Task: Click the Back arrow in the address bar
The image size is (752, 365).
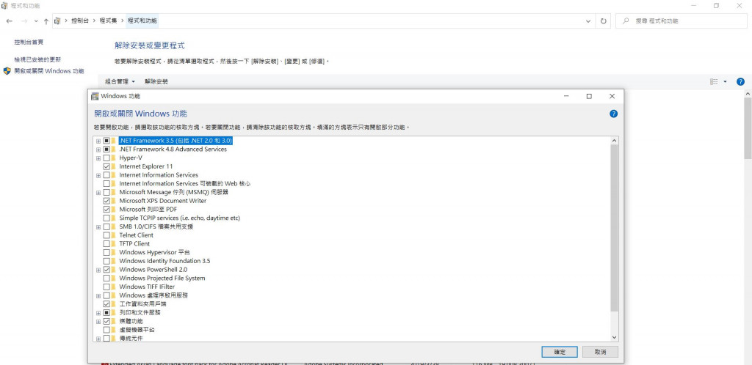Action: [x=9, y=21]
